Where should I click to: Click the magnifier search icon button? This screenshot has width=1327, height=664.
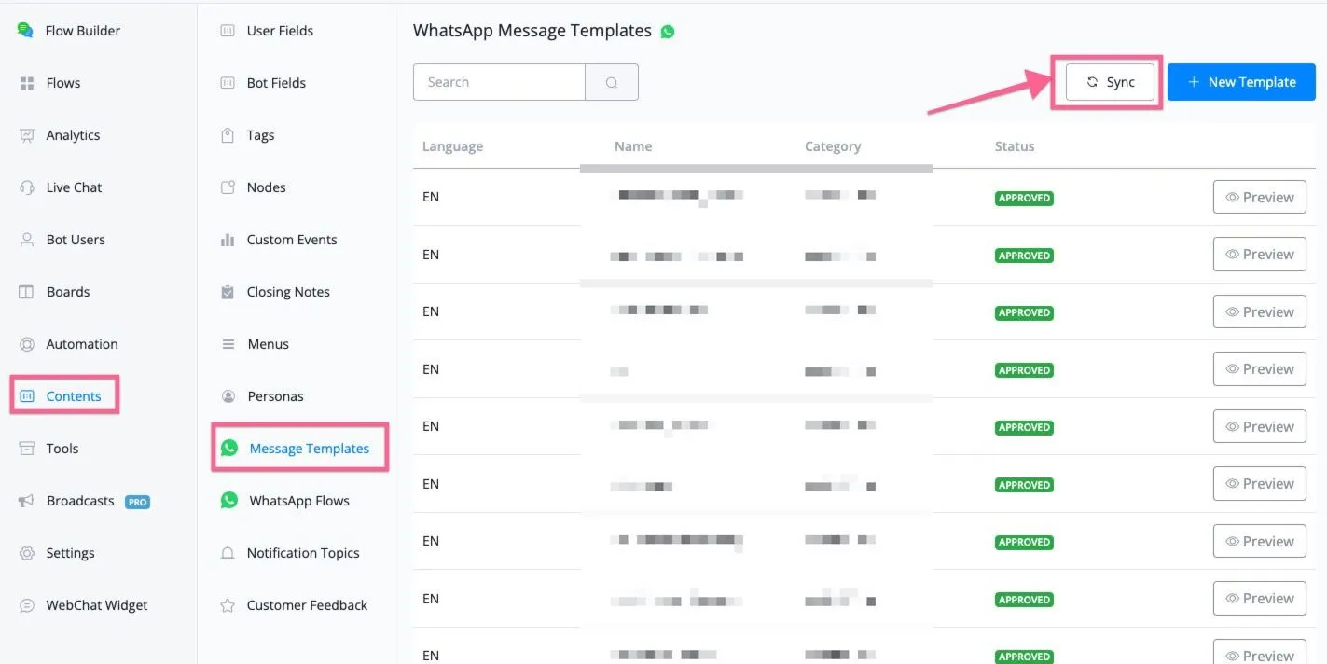pos(612,82)
